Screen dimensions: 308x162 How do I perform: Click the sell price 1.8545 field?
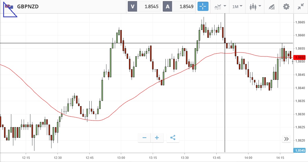(x=149, y=6)
